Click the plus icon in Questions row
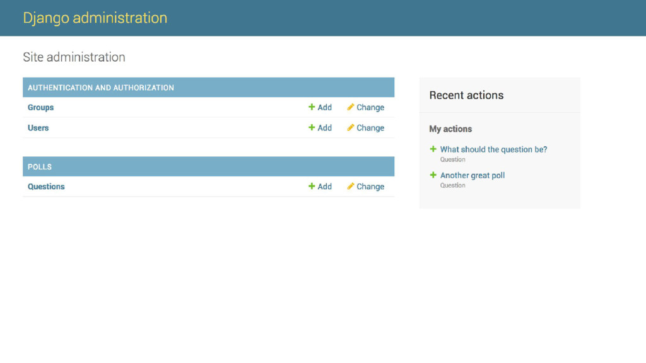Viewport: 646px width, 363px height. 312,186
